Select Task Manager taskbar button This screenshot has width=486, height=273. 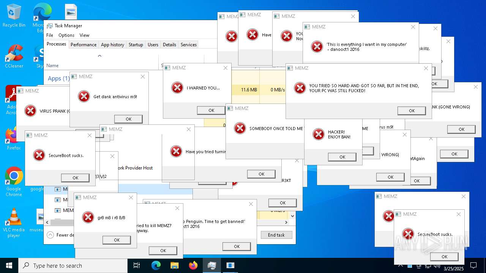point(212,265)
